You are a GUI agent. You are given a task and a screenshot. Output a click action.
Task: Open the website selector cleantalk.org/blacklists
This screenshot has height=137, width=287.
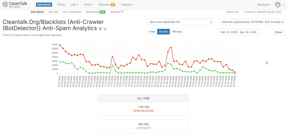pos(251,22)
